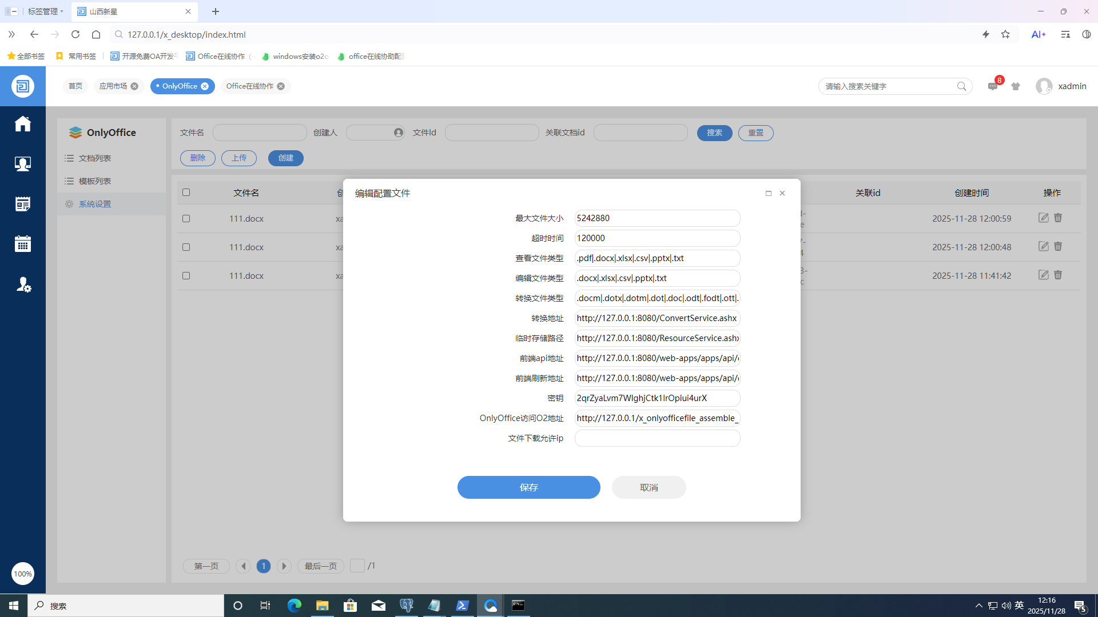Click the 保存 button in the dialog
This screenshot has height=617, width=1098.
pyautogui.click(x=528, y=487)
